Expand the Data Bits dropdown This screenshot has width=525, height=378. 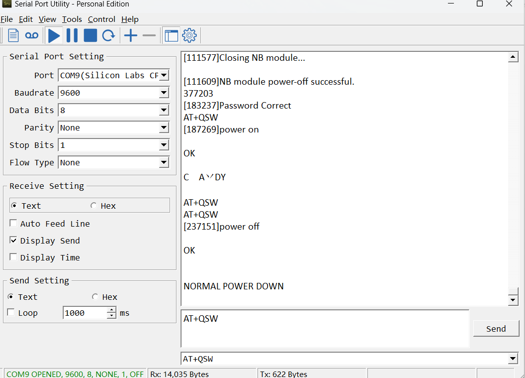[164, 110]
